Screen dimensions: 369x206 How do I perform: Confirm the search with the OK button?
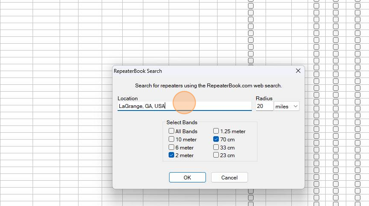(188, 177)
